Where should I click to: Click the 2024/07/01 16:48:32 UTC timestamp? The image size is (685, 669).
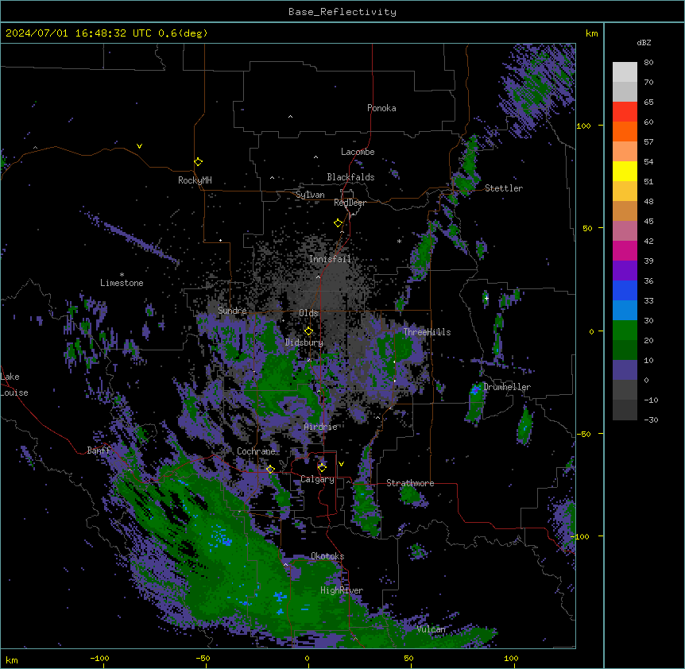pos(79,33)
